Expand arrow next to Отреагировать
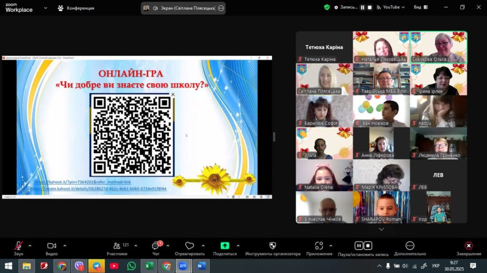Image resolution: width=487 pixels, height=273 pixels. pyautogui.click(x=203, y=246)
